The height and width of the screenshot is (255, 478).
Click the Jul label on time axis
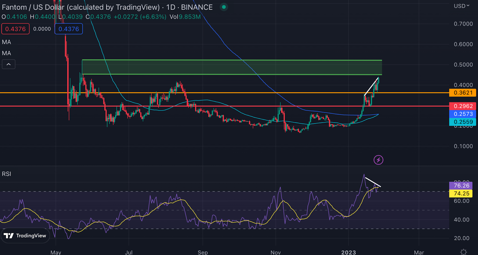click(129, 252)
